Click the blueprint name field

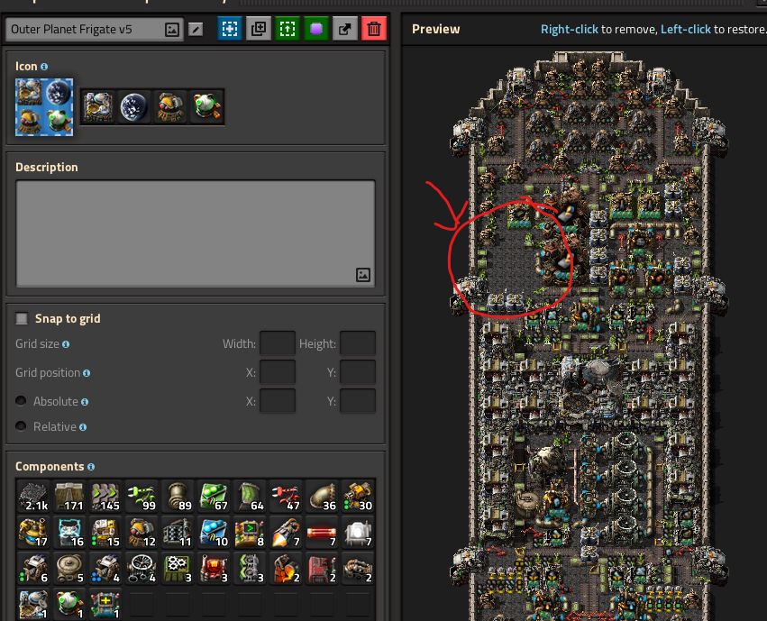(95, 30)
